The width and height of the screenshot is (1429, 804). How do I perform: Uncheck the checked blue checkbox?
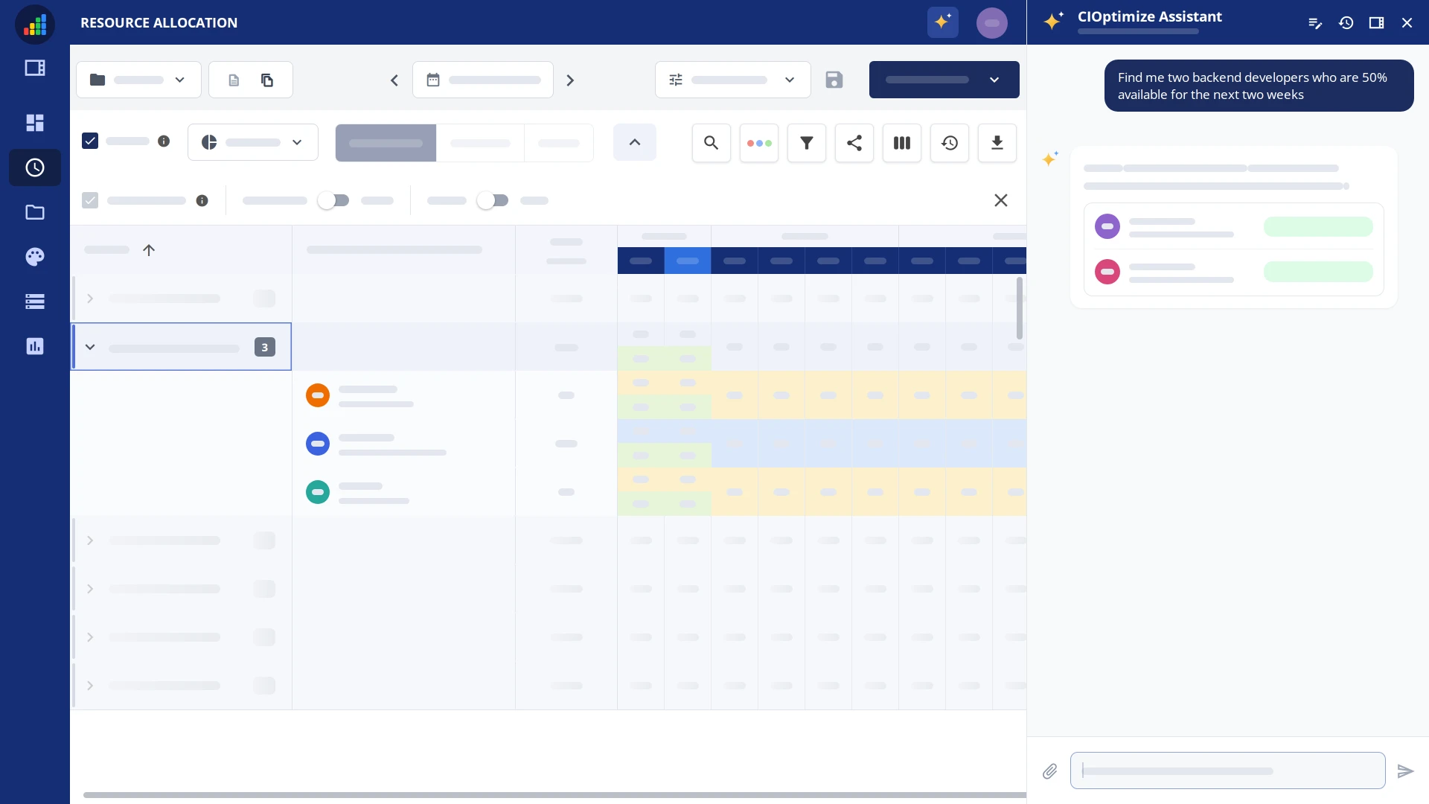point(90,141)
